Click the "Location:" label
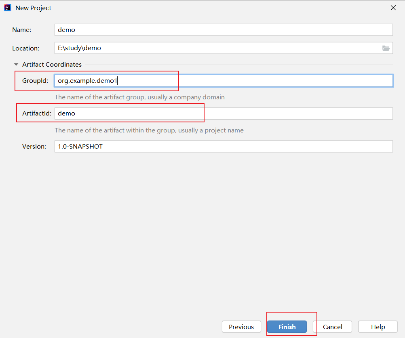 pyautogui.click(x=26, y=48)
